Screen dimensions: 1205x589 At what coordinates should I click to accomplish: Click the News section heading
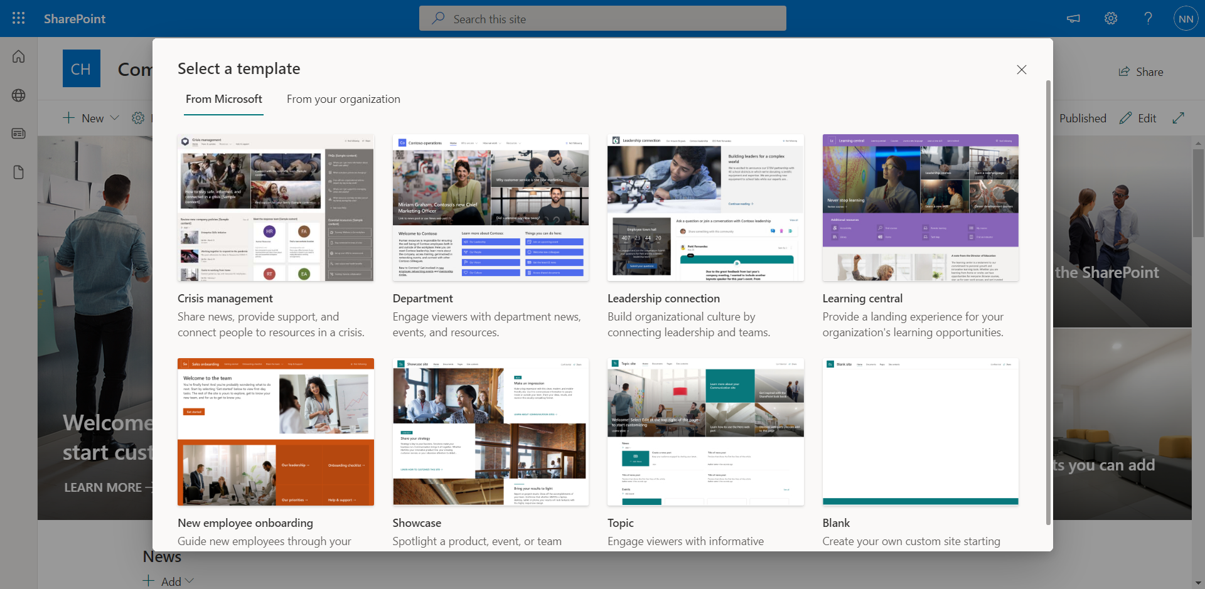point(162,556)
